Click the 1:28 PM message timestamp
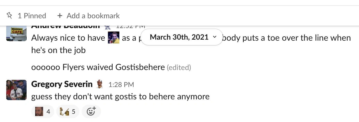Image resolution: width=359 pixels, height=122 pixels. point(121,84)
